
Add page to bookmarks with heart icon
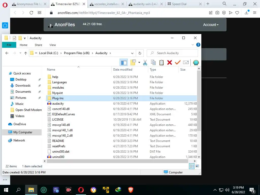point(237,13)
